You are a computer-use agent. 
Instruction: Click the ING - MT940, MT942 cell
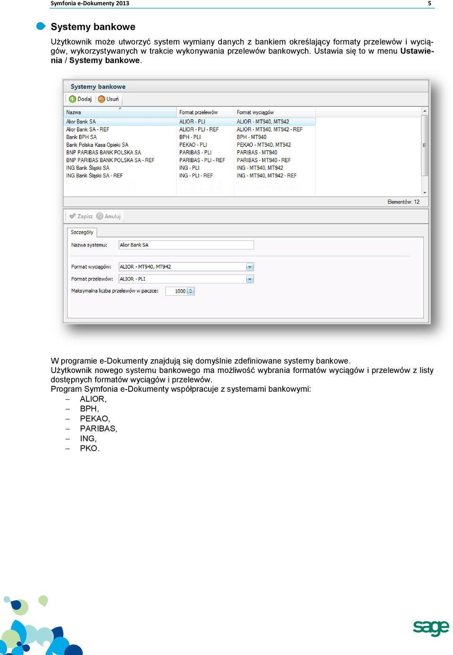(260, 168)
